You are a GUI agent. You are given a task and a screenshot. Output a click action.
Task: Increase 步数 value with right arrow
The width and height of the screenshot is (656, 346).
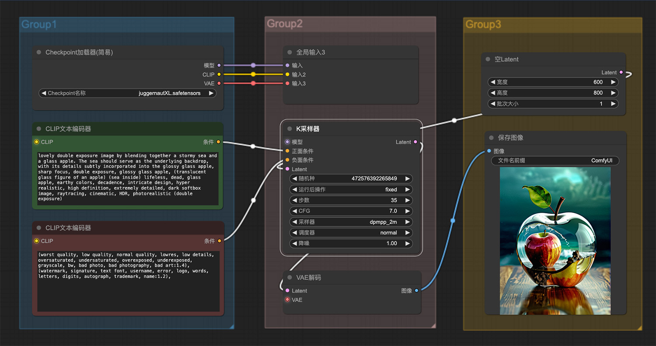click(x=408, y=200)
